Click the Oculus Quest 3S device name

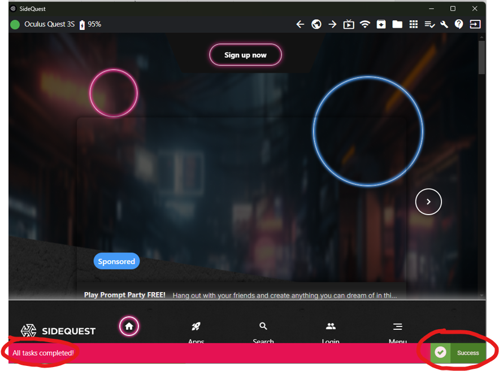coord(49,24)
